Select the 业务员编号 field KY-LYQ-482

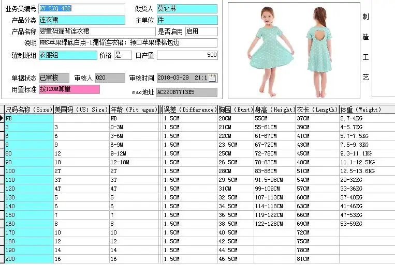[82, 9]
